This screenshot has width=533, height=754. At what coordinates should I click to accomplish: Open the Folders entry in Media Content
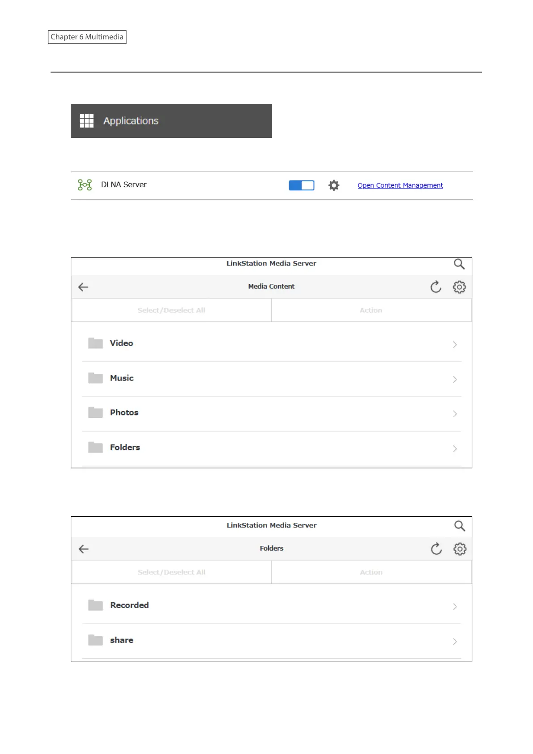(x=125, y=447)
